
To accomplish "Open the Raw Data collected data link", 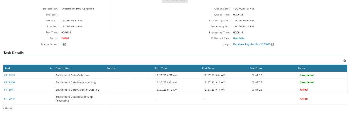I will click(239, 38).
